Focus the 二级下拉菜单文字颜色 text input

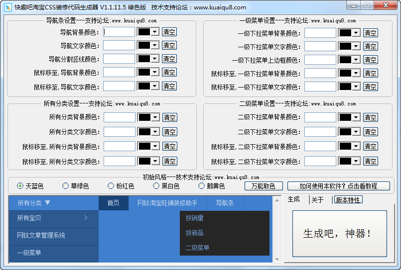[320, 132]
